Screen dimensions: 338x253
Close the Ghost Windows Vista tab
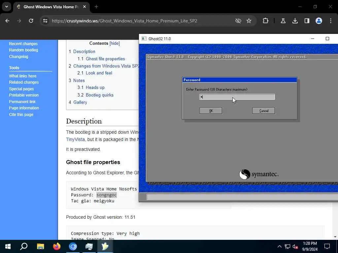click(84, 7)
